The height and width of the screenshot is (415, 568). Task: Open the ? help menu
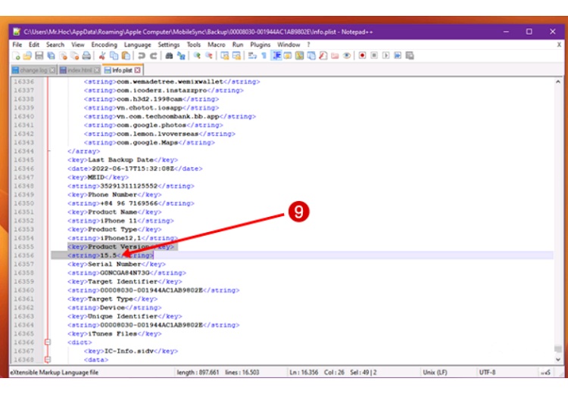(x=309, y=45)
